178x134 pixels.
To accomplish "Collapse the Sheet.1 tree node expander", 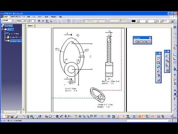I will (3, 29).
